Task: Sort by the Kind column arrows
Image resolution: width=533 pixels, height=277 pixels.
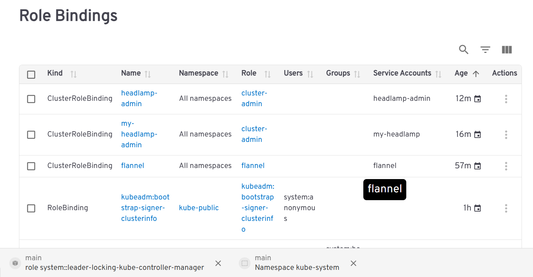Action: [73, 74]
